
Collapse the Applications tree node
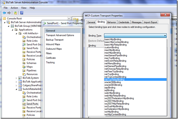point(12,30)
